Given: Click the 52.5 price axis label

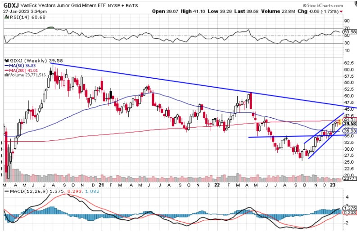Looking at the screenshot, I should click(349, 89).
